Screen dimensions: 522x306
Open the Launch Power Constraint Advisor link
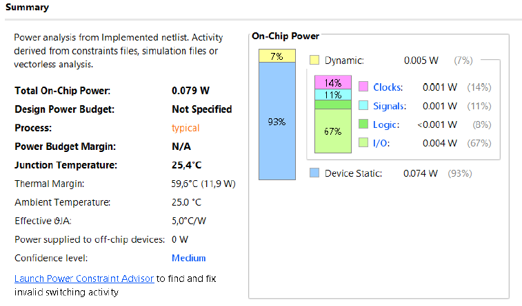(83, 278)
